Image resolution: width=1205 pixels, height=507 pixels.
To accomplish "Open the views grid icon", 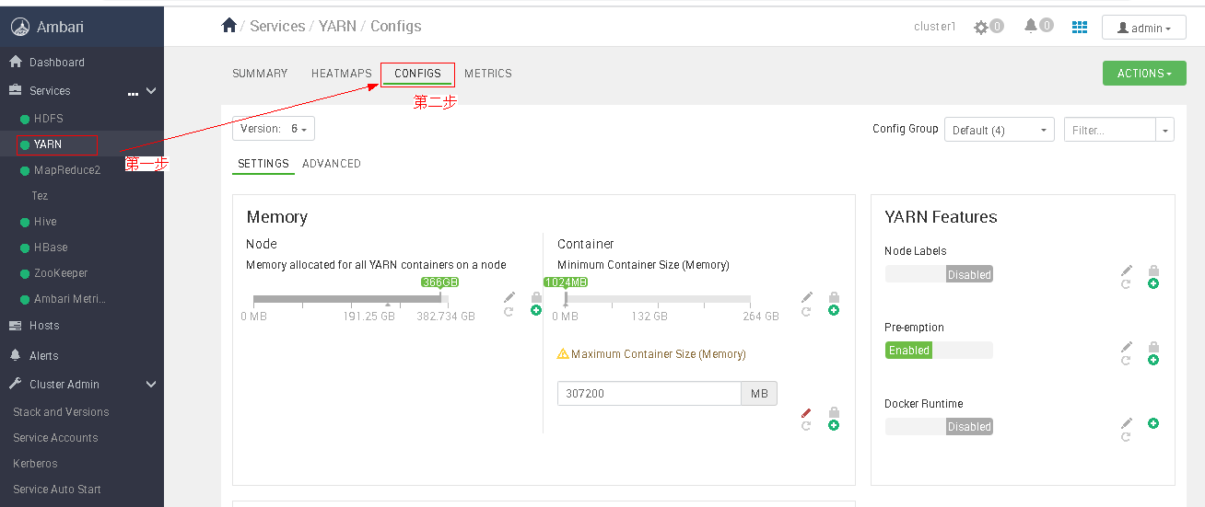I will pyautogui.click(x=1080, y=27).
